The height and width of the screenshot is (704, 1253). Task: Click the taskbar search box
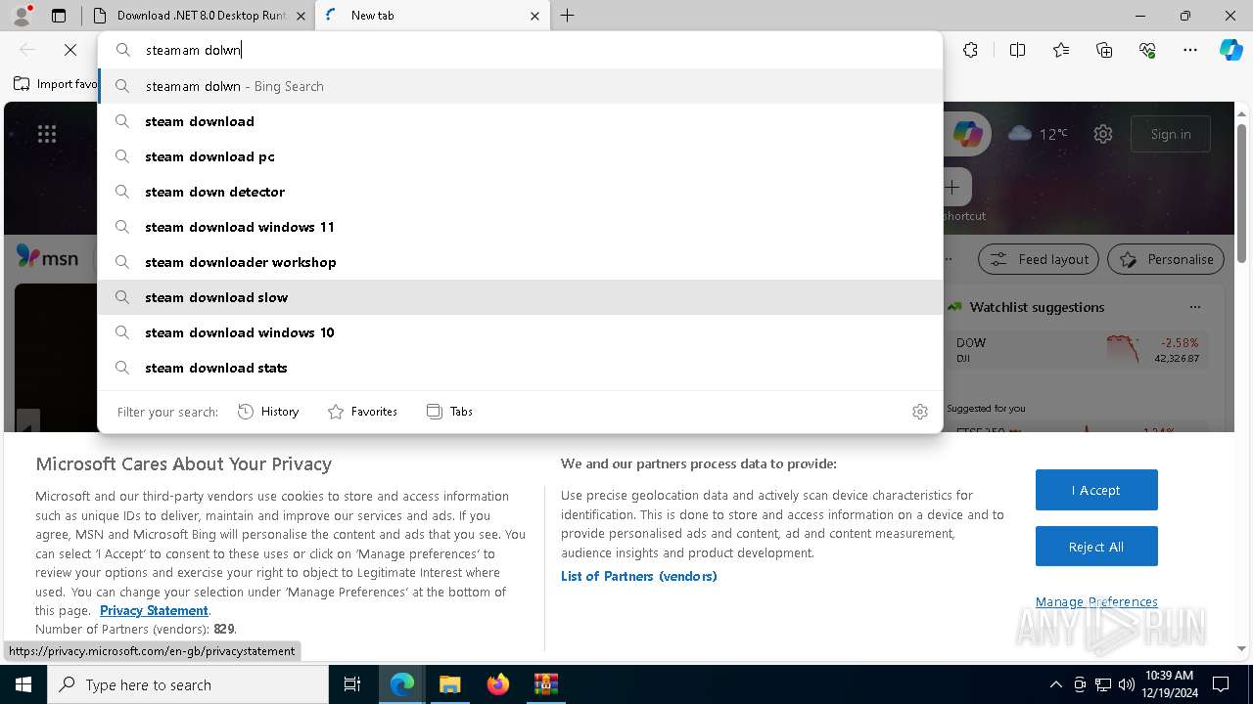click(188, 684)
